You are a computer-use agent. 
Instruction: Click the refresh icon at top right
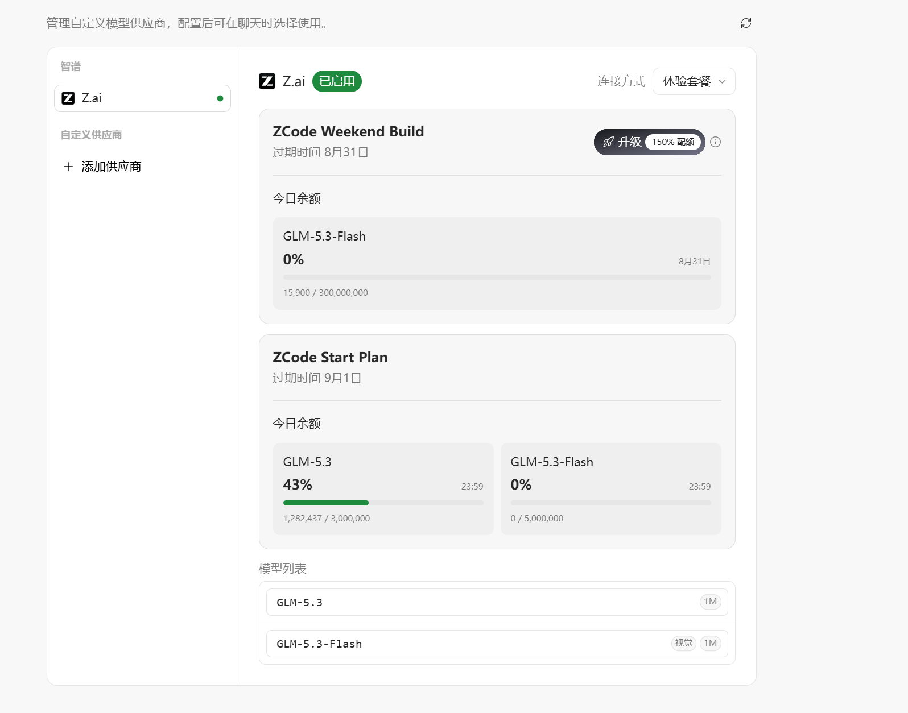click(x=746, y=23)
